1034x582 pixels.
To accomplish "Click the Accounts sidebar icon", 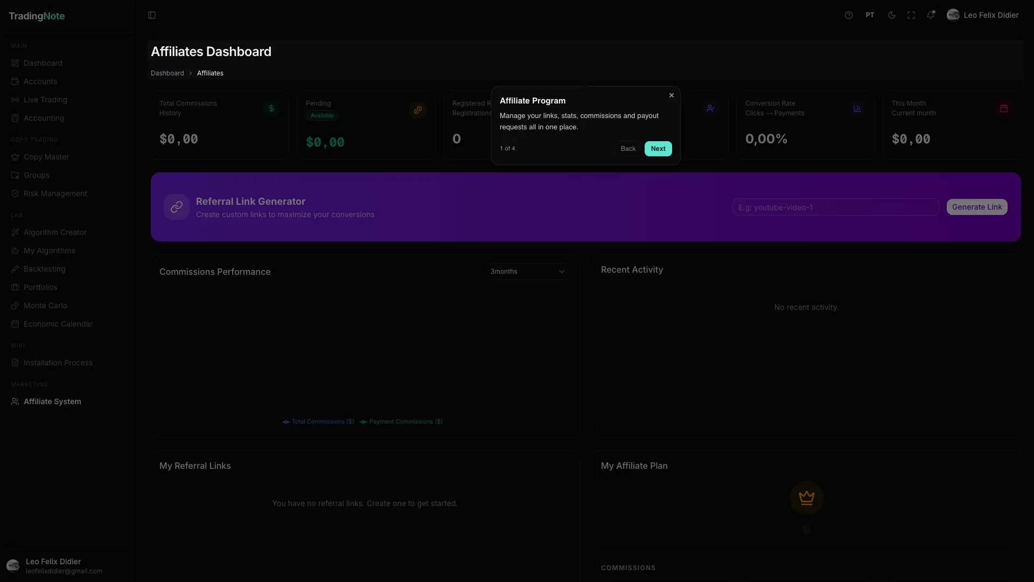I will tap(15, 81).
